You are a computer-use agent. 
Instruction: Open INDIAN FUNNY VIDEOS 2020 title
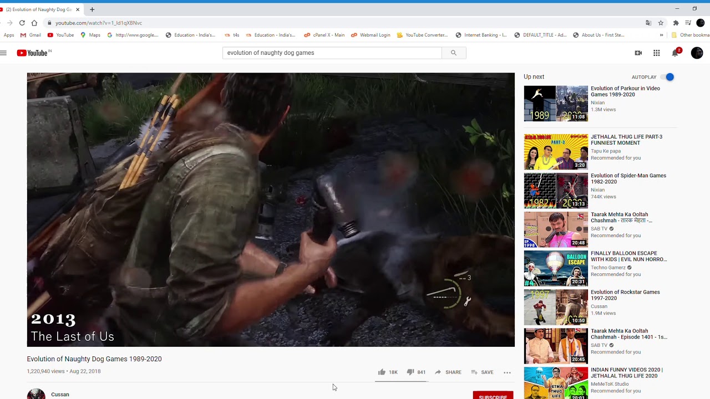[627, 372]
